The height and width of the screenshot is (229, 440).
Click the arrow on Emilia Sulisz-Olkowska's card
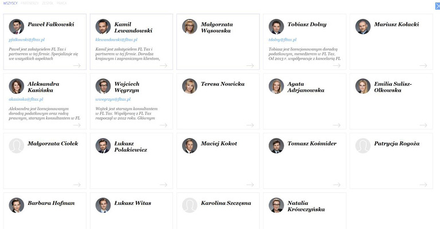[x=423, y=125]
